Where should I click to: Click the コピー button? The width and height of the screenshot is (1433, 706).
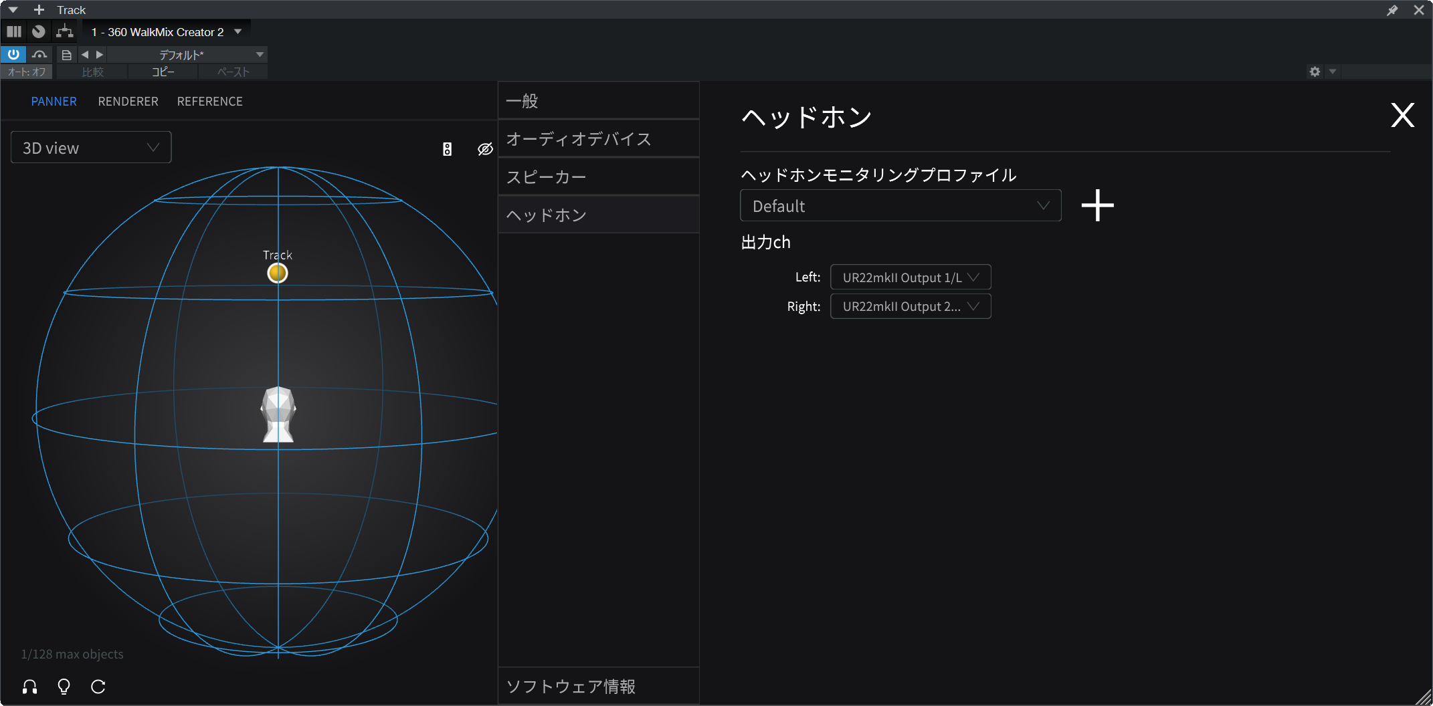pyautogui.click(x=163, y=72)
